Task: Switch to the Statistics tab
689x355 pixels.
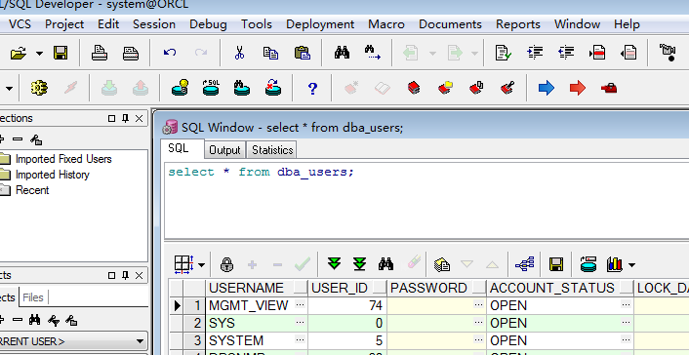Action: [x=272, y=150]
